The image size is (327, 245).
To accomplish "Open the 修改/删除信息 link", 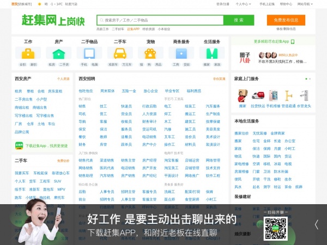I will 286,29.
